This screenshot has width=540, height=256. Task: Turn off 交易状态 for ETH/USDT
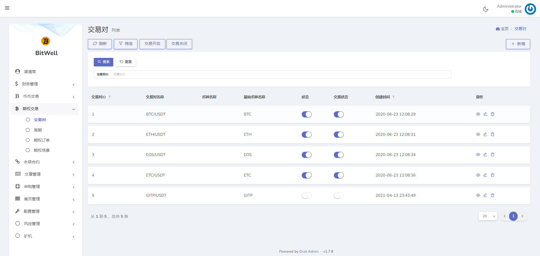click(x=339, y=135)
